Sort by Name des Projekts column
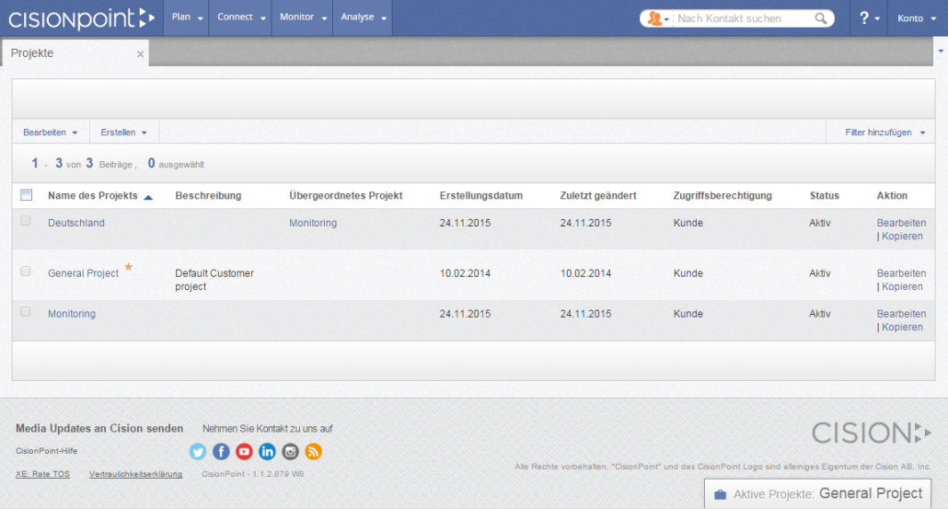948x509 pixels. pyautogui.click(x=93, y=196)
